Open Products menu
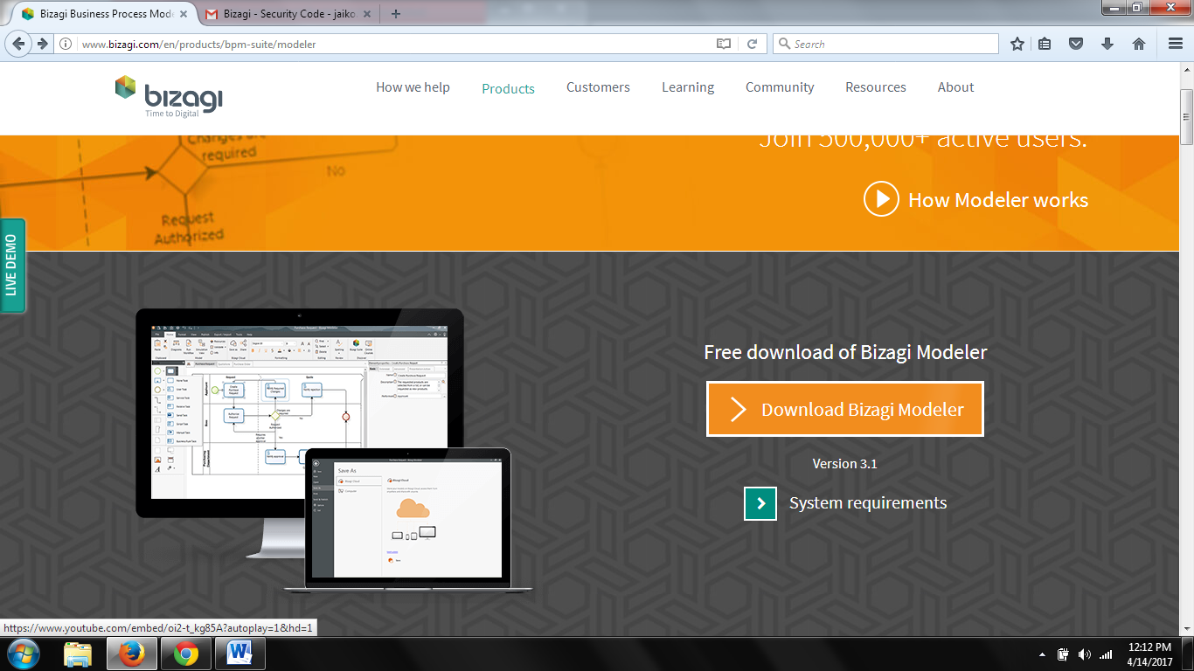The height and width of the screenshot is (671, 1194). pyautogui.click(x=508, y=88)
